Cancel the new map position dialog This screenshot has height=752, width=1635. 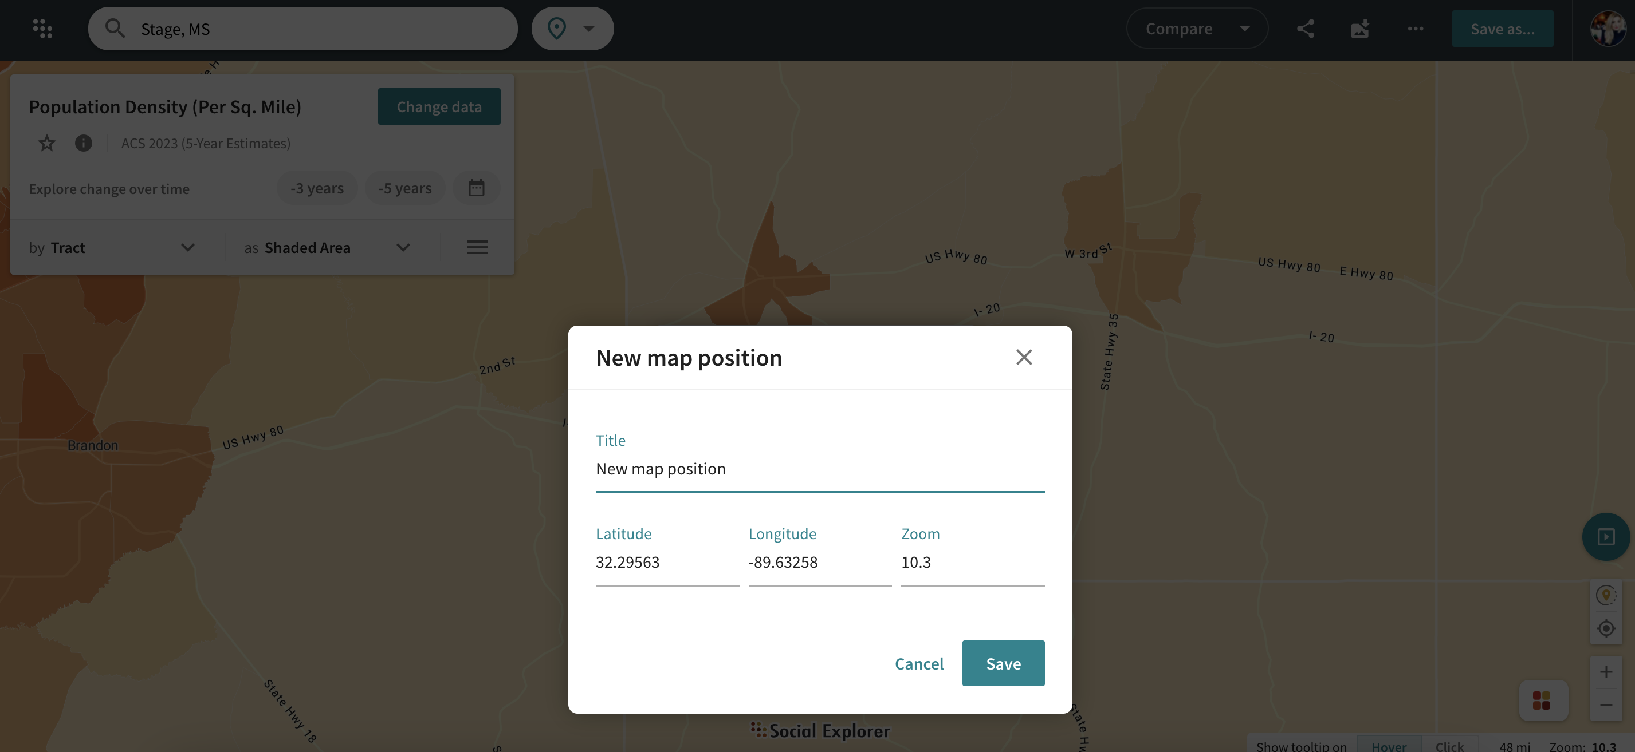click(918, 663)
